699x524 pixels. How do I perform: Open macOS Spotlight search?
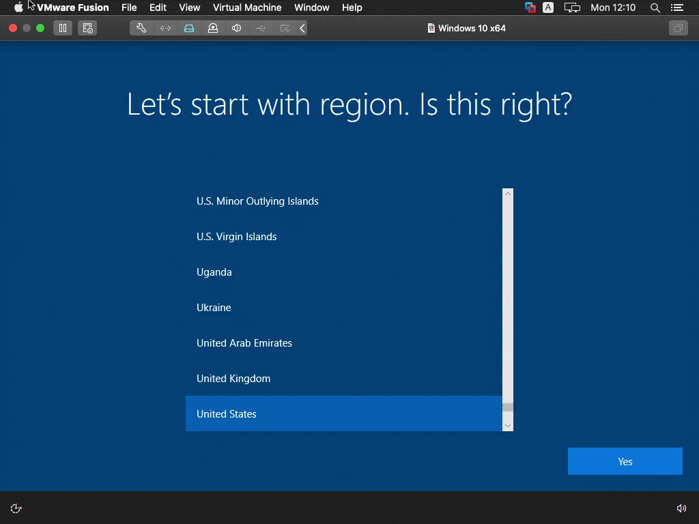[655, 8]
